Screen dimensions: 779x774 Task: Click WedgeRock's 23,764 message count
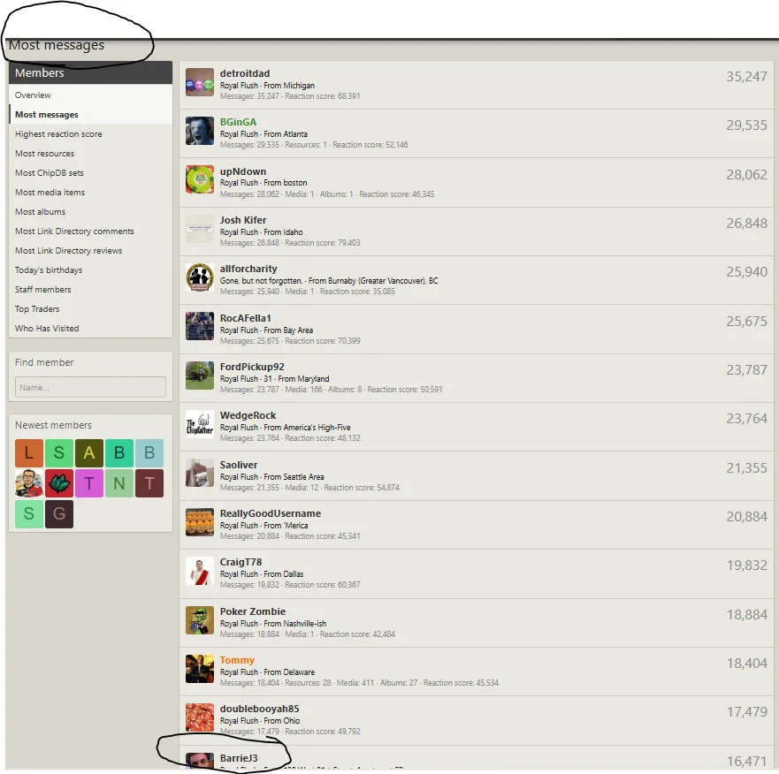point(746,419)
